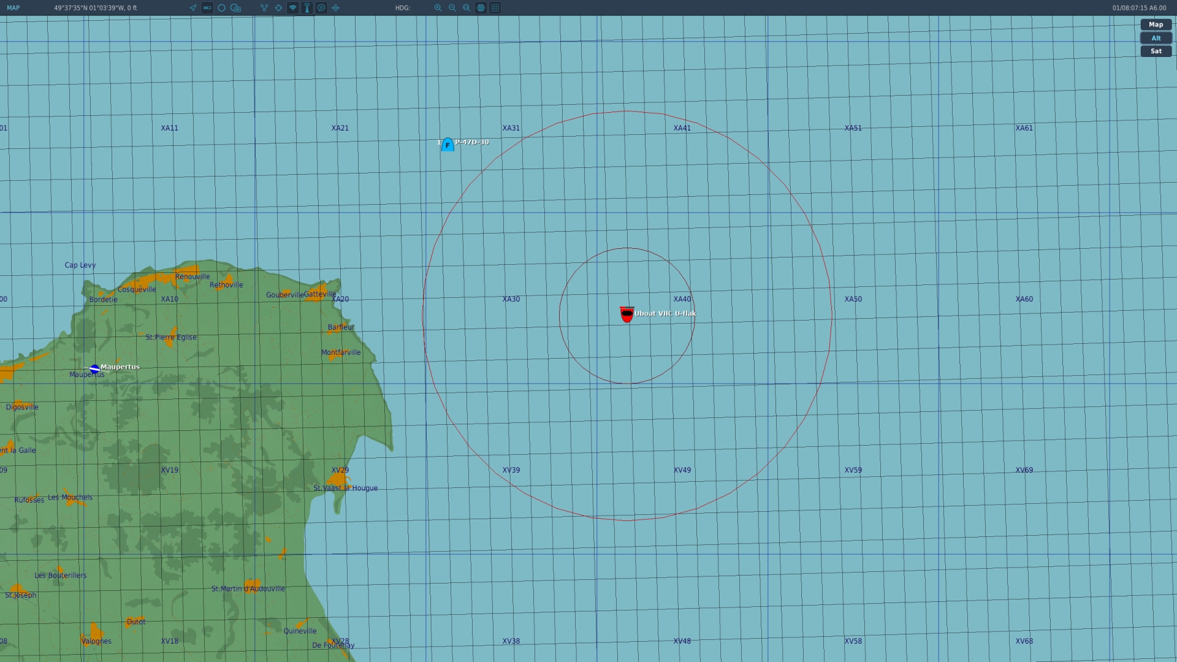The image size is (1177, 662).
Task: Click the Barfleur town label
Action: coord(341,327)
